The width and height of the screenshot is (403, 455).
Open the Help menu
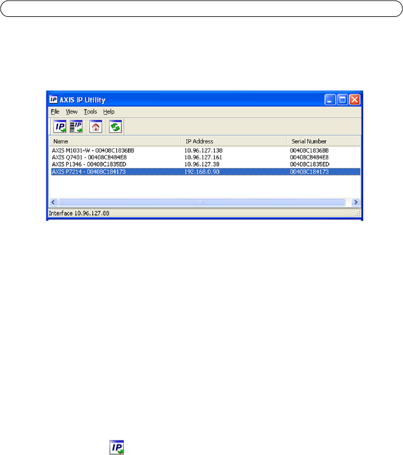[109, 112]
